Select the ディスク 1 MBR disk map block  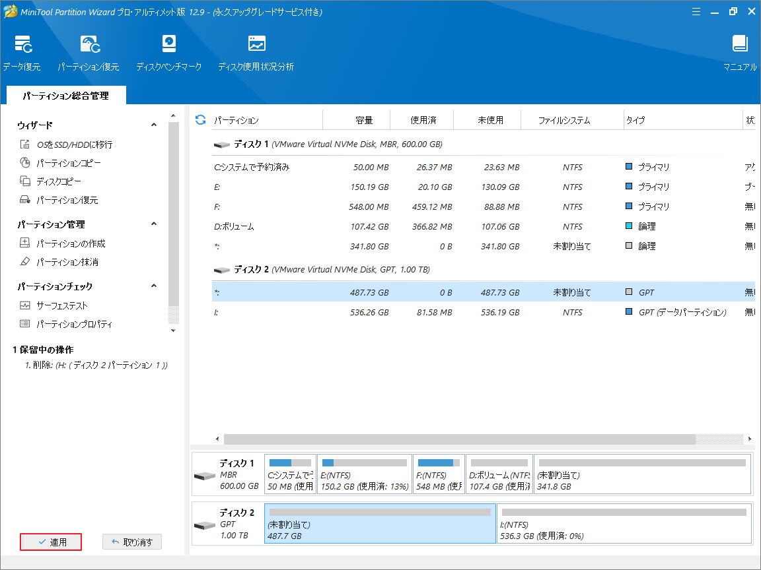[227, 474]
